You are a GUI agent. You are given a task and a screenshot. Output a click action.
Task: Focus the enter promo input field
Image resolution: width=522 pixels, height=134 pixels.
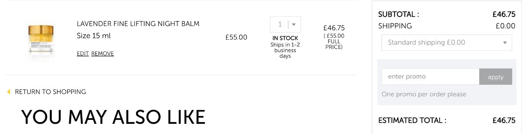pos(430,77)
